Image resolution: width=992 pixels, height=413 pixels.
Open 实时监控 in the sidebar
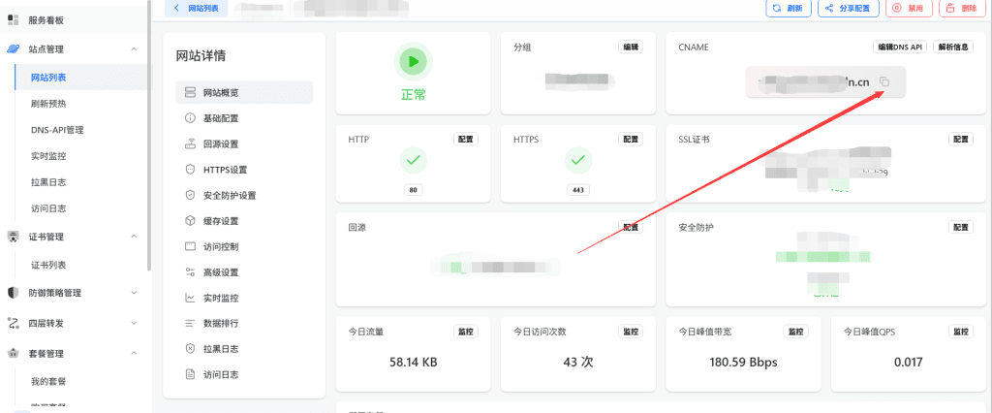tap(48, 156)
